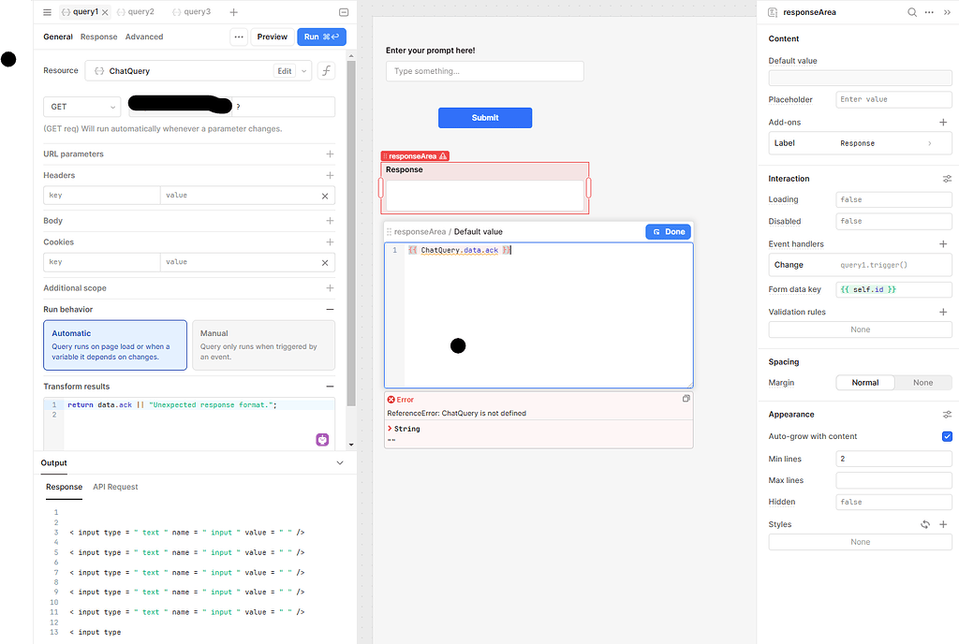Collapse the responseArea inspector panel

[x=948, y=12]
